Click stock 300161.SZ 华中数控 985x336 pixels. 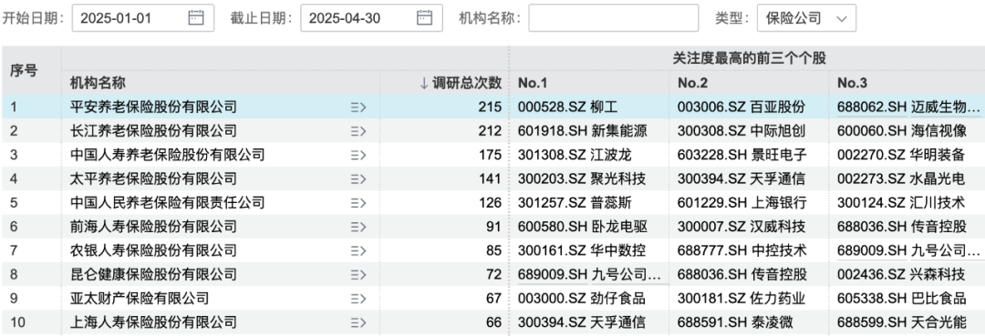581,250
